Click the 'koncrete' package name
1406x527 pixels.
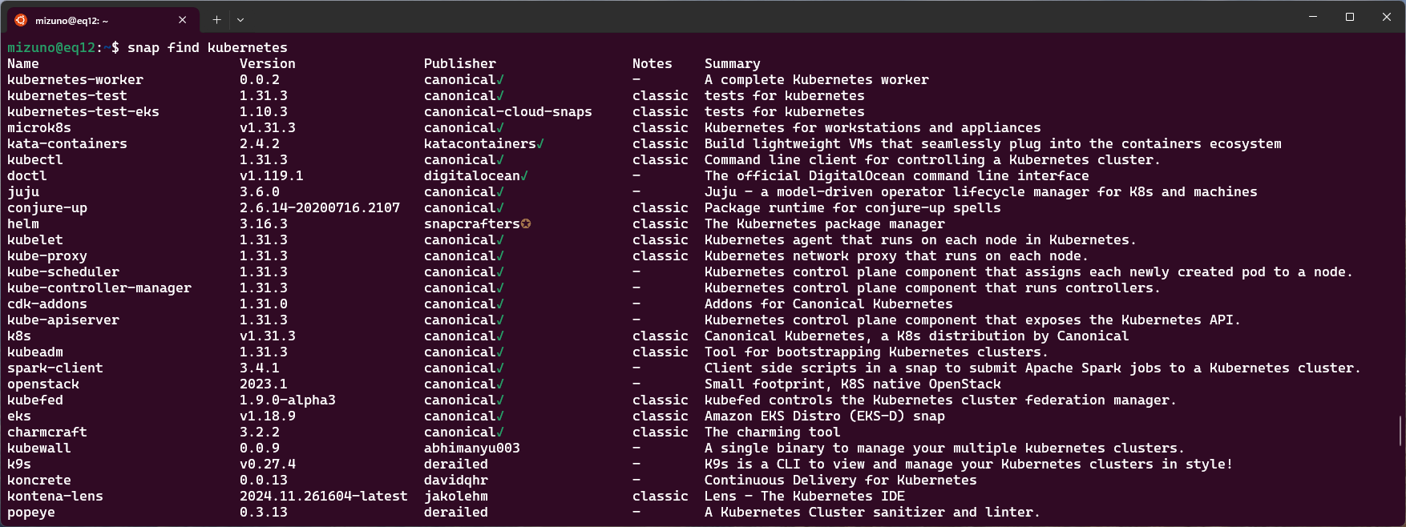39,481
